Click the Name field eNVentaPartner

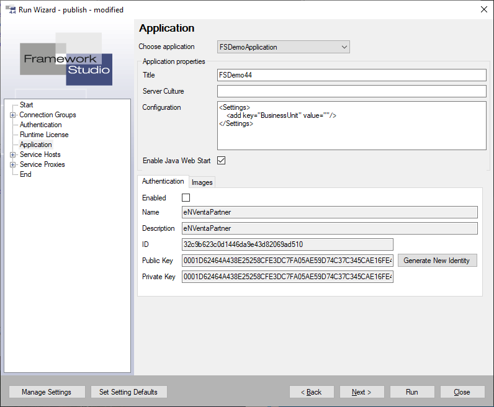pos(330,212)
